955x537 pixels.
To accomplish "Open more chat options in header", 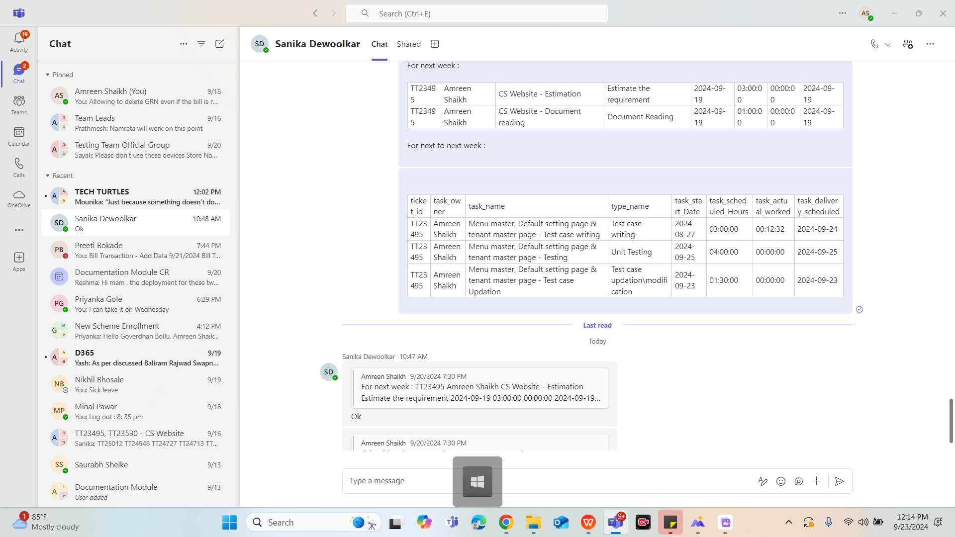I will [x=930, y=44].
